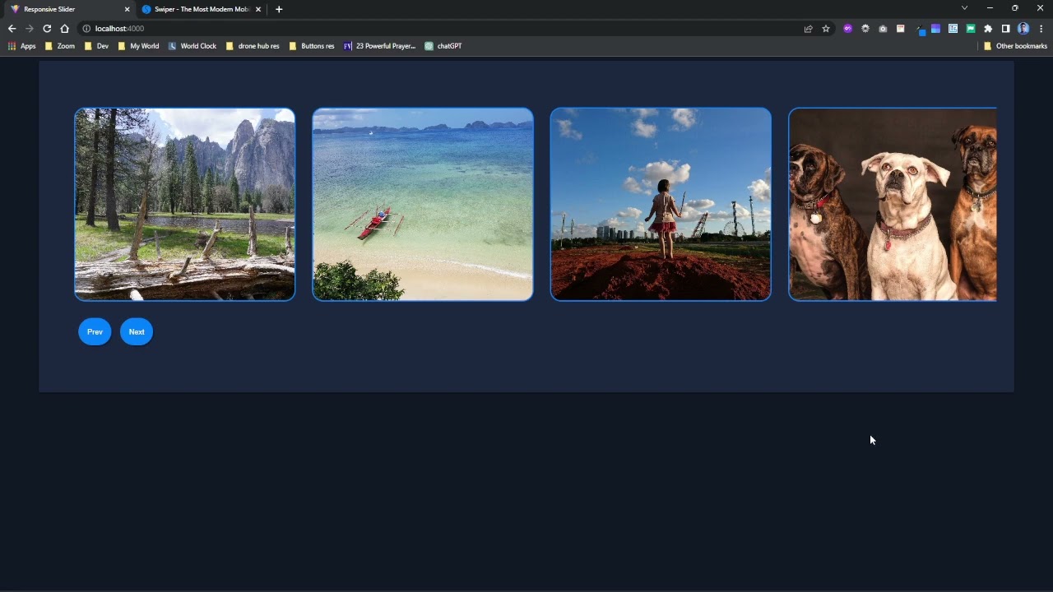Open the Other bookmarks folder
Screen dimensions: 1053x592
tap(1015, 46)
